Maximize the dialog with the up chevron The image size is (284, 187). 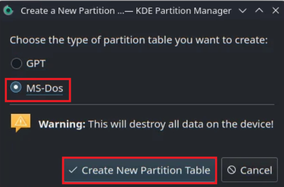[259, 10]
